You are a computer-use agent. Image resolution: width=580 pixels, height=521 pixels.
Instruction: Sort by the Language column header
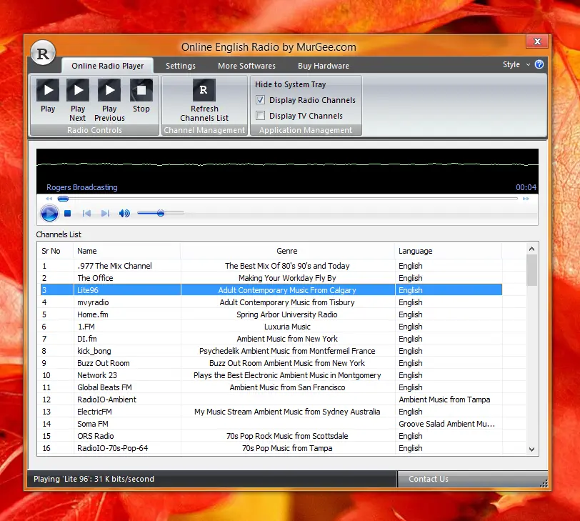pyautogui.click(x=449, y=251)
